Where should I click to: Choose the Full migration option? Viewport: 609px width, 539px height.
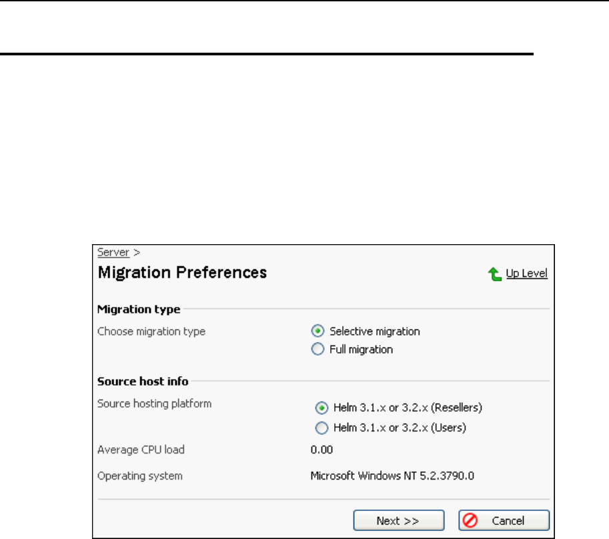pos(318,349)
